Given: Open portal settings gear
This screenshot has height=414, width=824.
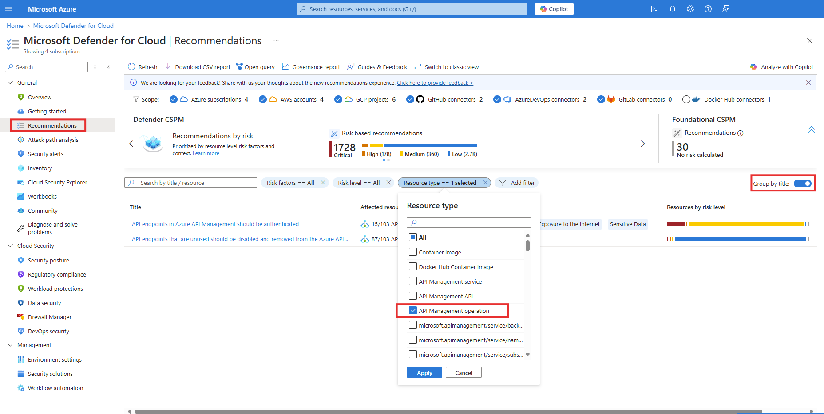Looking at the screenshot, I should click(690, 9).
